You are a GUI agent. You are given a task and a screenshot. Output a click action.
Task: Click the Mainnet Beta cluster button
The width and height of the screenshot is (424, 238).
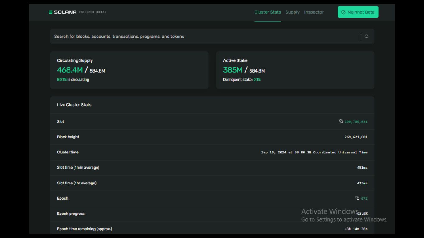(358, 12)
